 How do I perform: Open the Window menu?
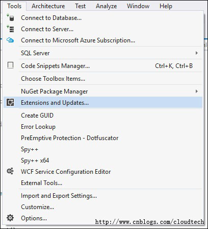coord(138,6)
